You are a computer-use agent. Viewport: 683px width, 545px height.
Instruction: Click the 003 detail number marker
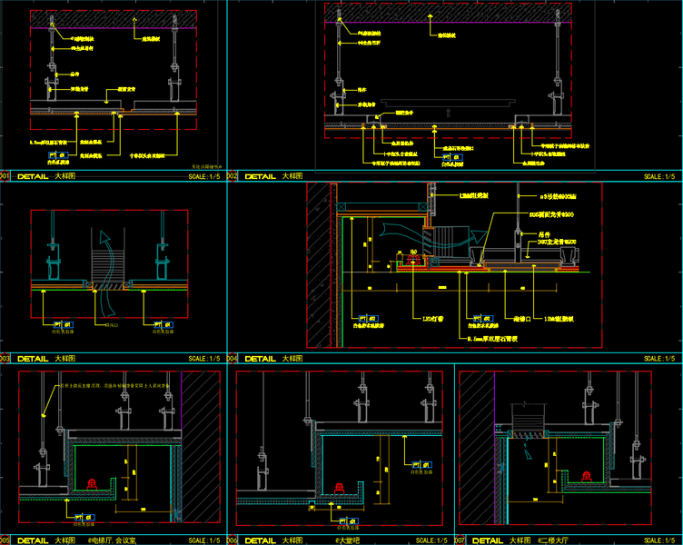[4, 359]
